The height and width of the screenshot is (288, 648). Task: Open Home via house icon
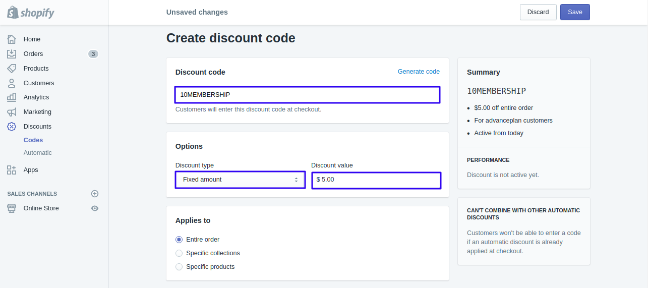(x=12, y=39)
